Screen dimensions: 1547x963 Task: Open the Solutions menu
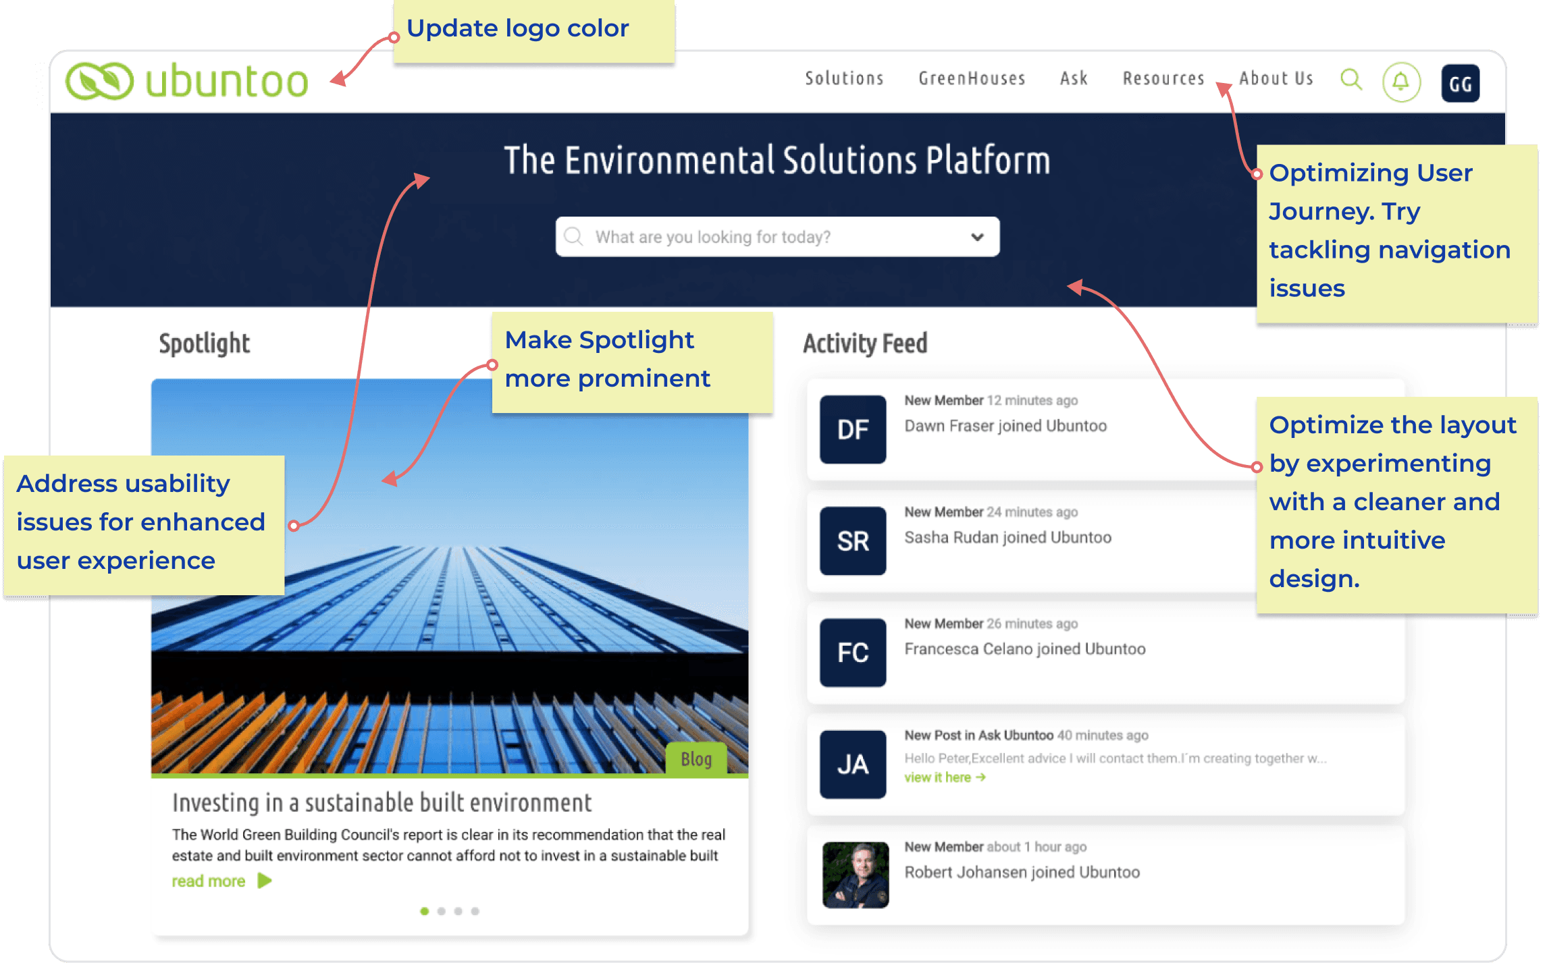click(844, 78)
